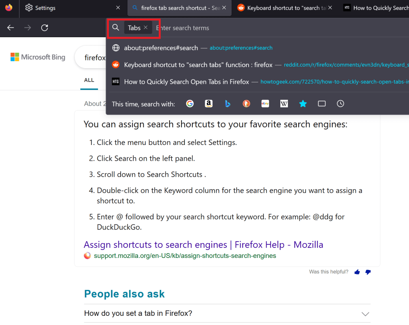The width and height of the screenshot is (409, 325).
Task: Search history via clock icon
Action: click(x=340, y=104)
